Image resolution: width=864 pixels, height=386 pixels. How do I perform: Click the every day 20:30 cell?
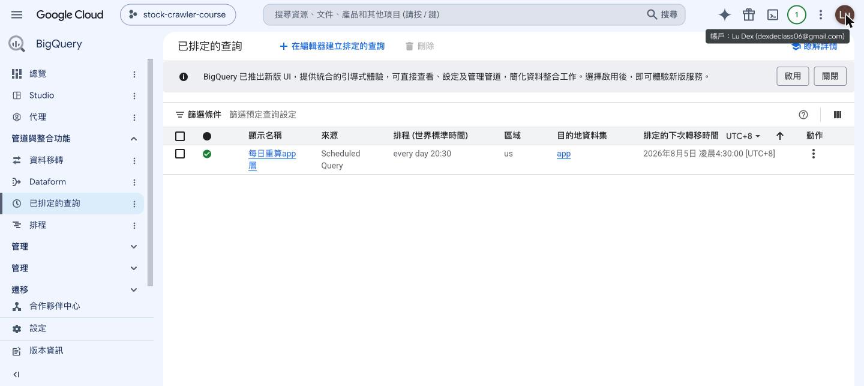tap(422, 154)
